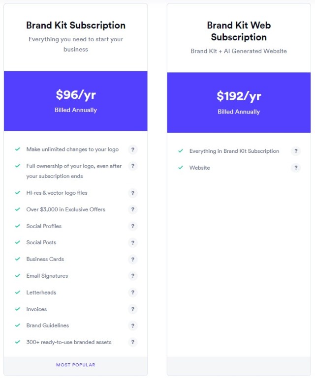
Task: Open Social Posts help tooltip
Action: (132, 243)
